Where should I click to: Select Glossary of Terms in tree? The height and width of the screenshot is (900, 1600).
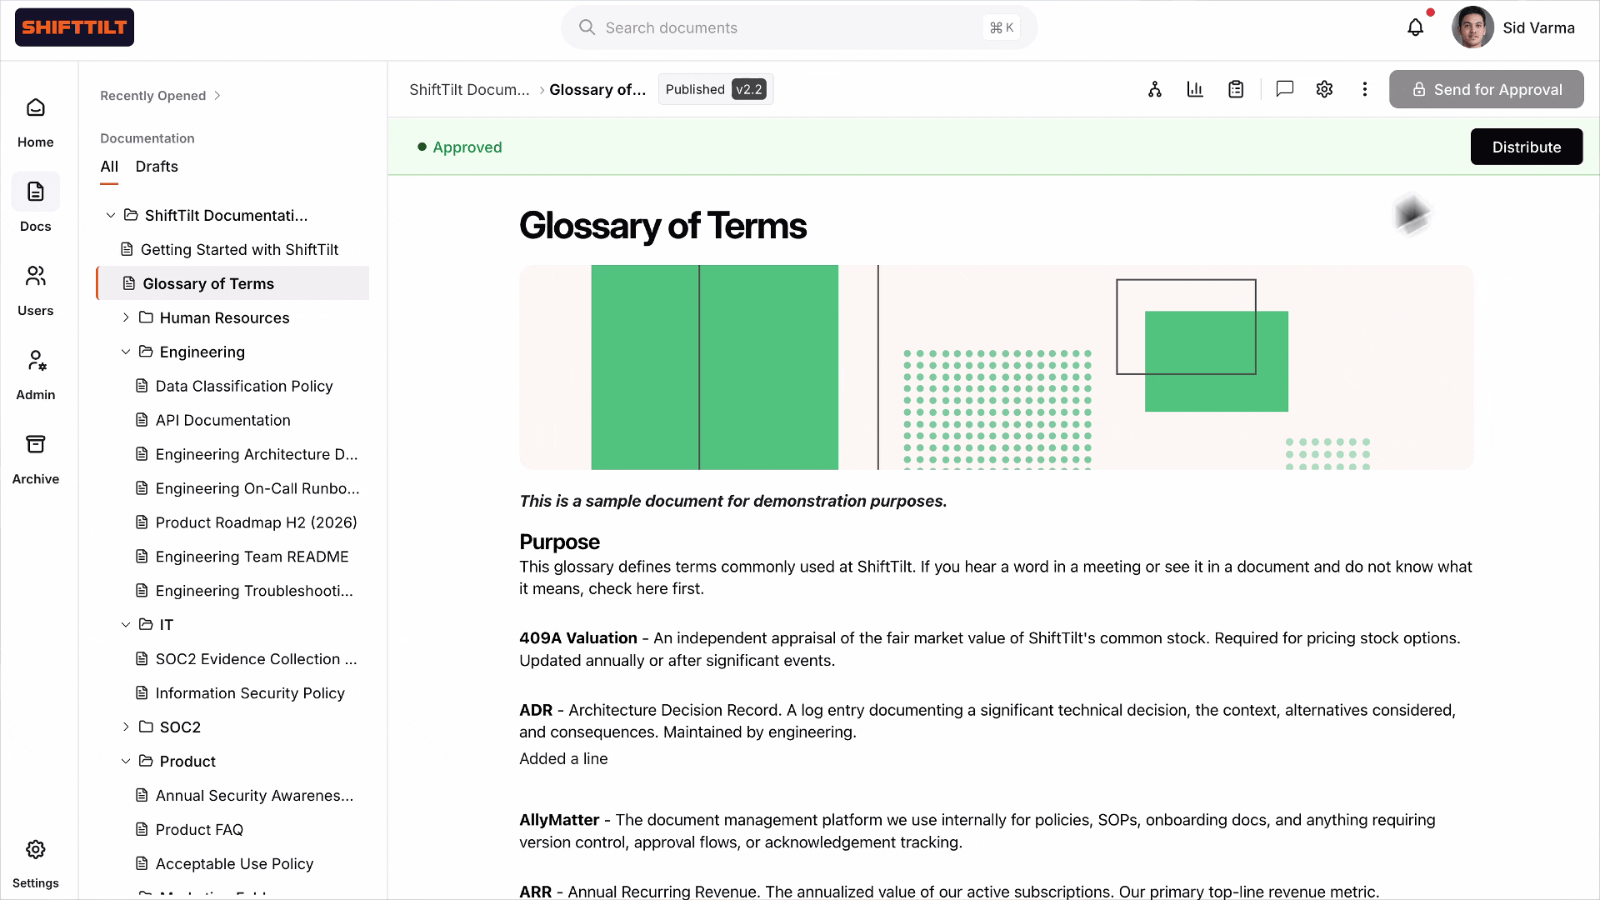pos(233,283)
